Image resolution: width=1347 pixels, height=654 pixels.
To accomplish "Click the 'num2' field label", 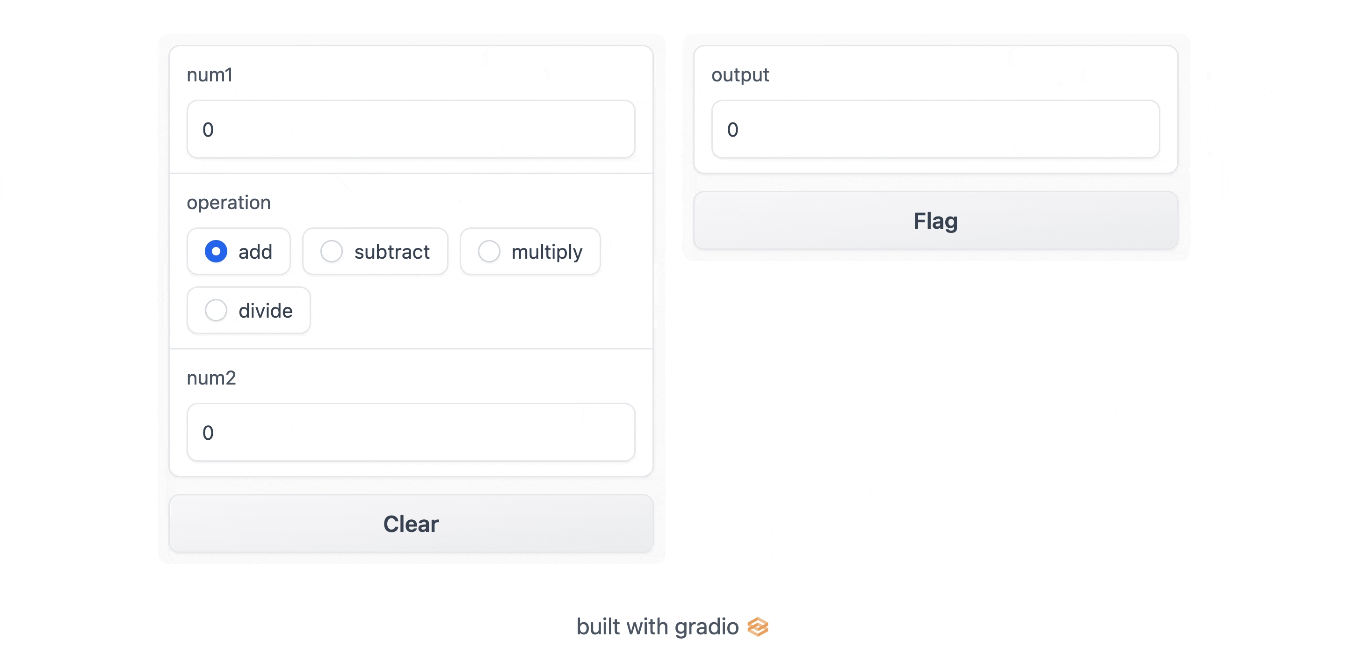I will (x=211, y=378).
